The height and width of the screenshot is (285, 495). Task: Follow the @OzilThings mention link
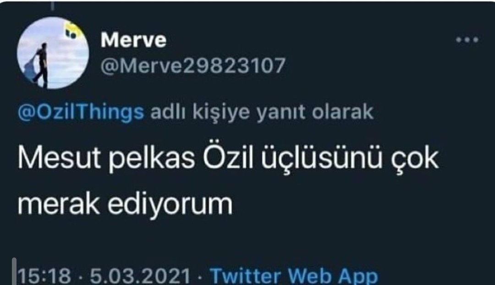pos(81,112)
